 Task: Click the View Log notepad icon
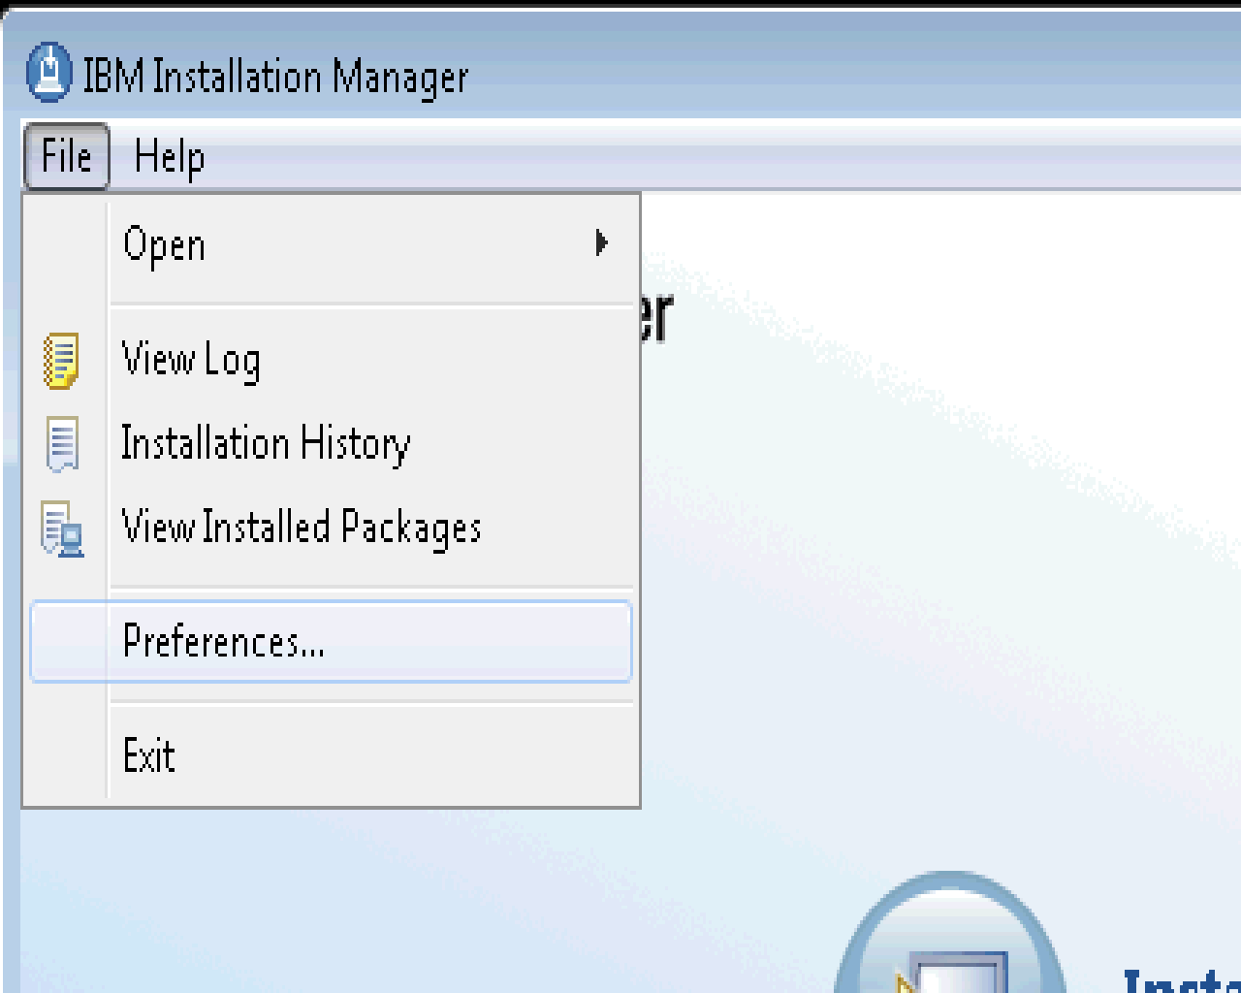point(62,361)
